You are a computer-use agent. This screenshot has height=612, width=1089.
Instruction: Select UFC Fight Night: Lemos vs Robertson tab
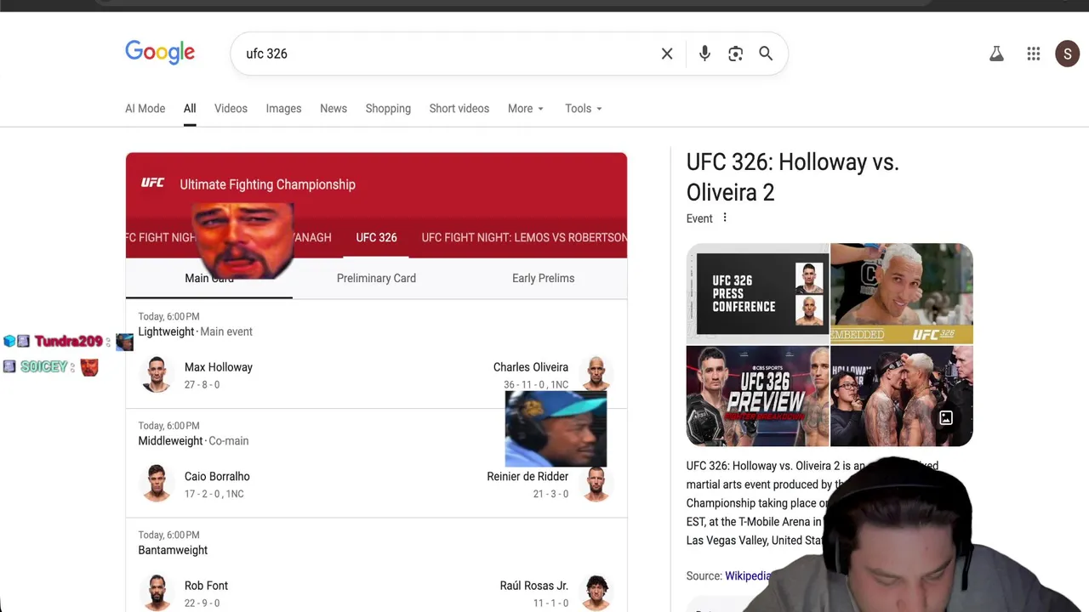pos(524,237)
